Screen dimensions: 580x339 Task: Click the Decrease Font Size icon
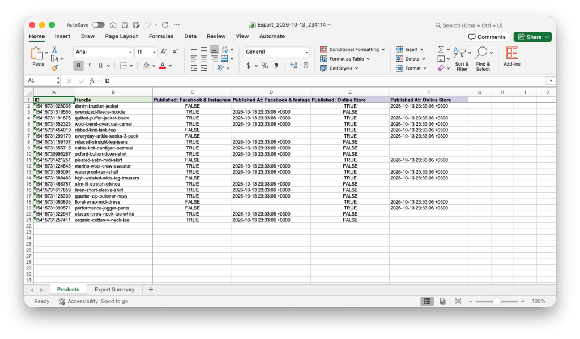point(175,52)
